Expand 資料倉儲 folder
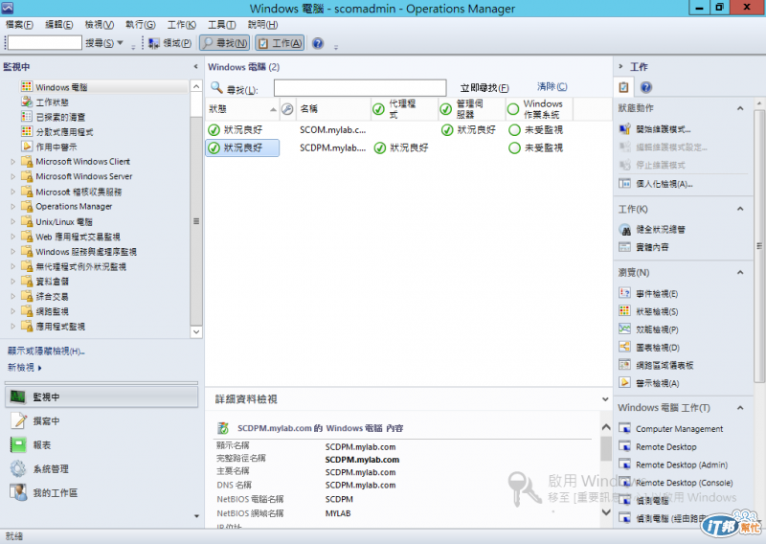The width and height of the screenshot is (766, 544). pyautogui.click(x=13, y=282)
